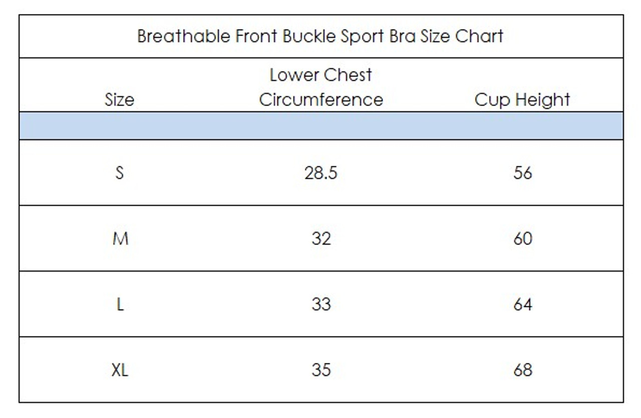
Task: Click the cup height value 68
Action: pyautogui.click(x=522, y=370)
